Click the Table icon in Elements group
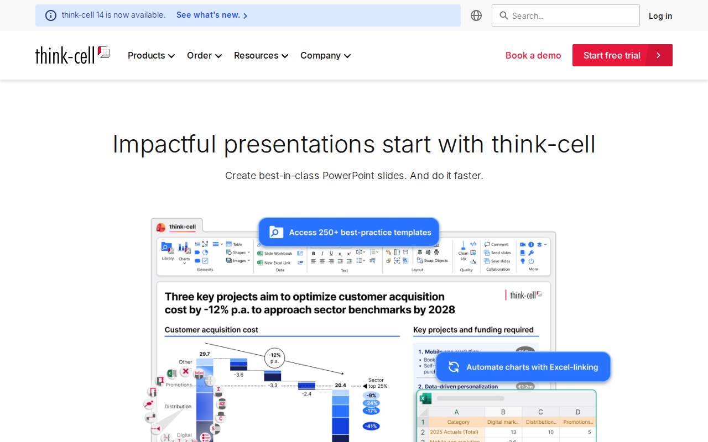 coord(229,244)
